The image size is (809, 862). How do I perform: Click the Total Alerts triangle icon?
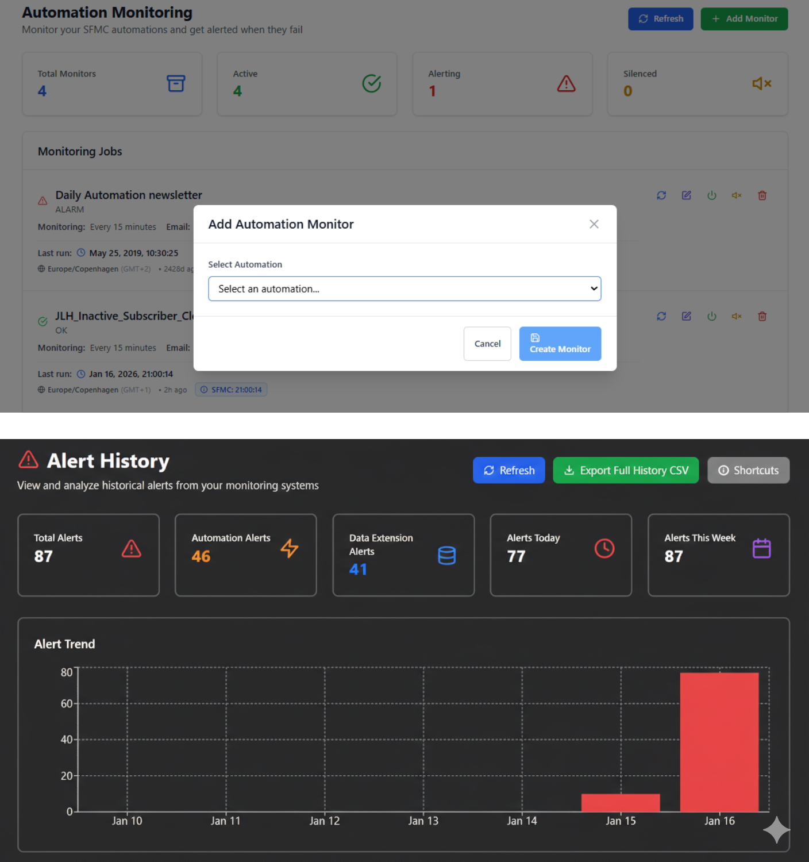point(132,548)
